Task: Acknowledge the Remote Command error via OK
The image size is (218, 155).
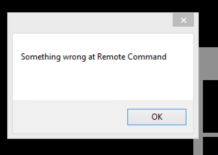Action: click(x=157, y=117)
